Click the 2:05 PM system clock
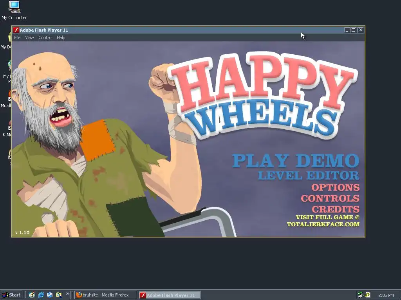Viewport: 401px width, 300px height. (x=386, y=295)
